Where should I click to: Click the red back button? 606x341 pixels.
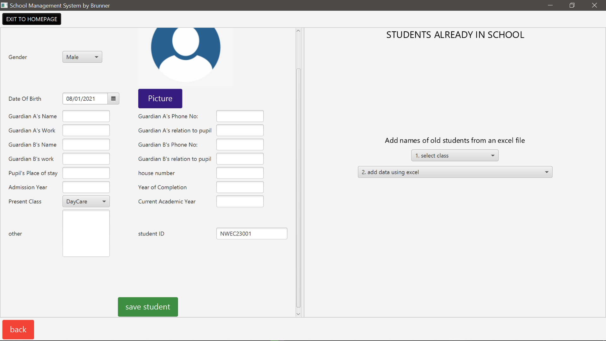(18, 329)
